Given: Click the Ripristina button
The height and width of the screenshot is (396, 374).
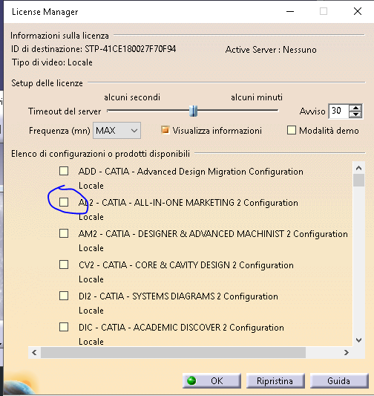Looking at the screenshot, I should tap(275, 381).
